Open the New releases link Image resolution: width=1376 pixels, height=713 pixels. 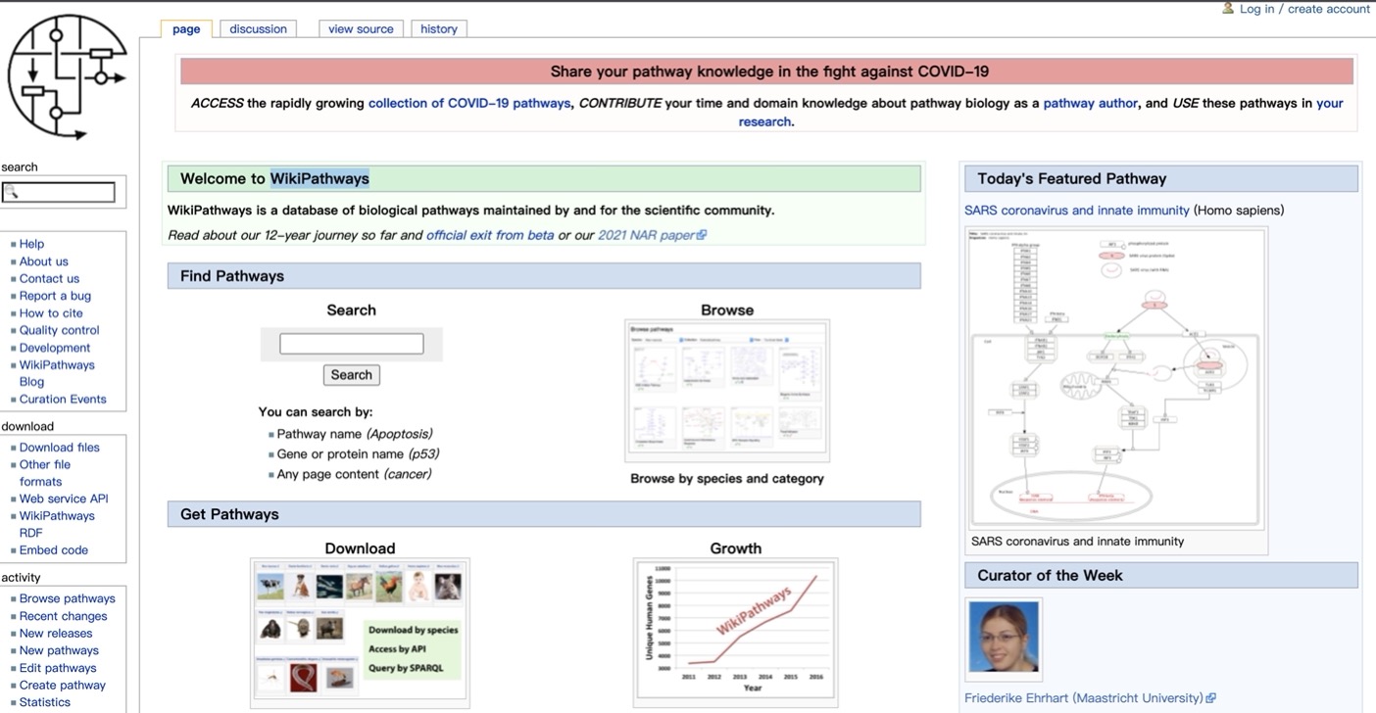(x=56, y=634)
